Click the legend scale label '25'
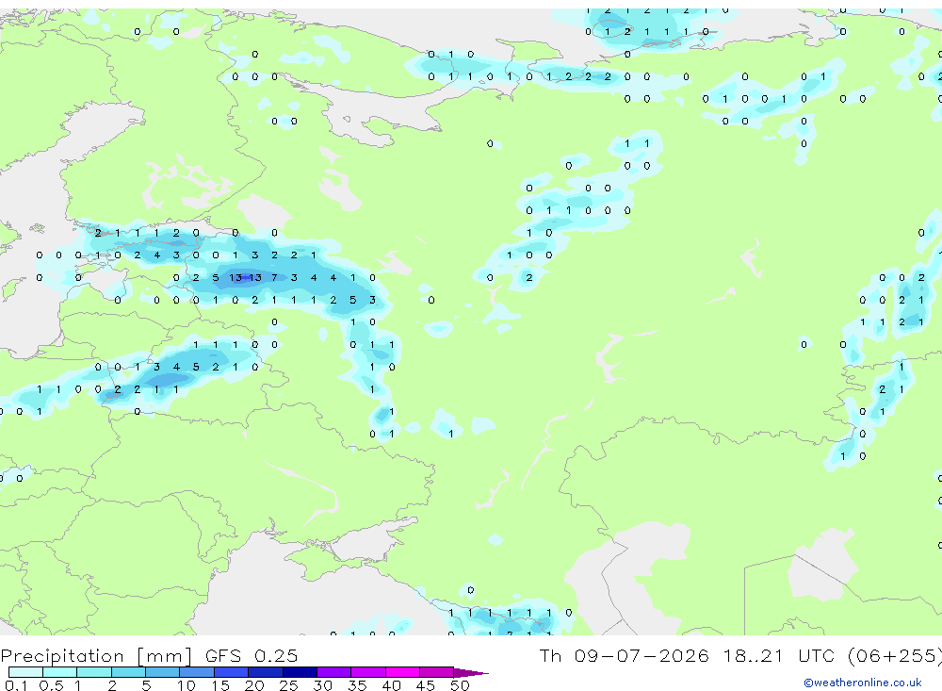The height and width of the screenshot is (691, 942). [x=288, y=685]
